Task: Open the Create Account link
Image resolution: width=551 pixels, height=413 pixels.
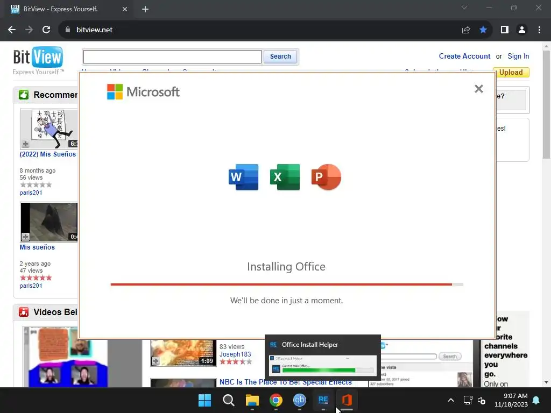Action: pos(464,56)
